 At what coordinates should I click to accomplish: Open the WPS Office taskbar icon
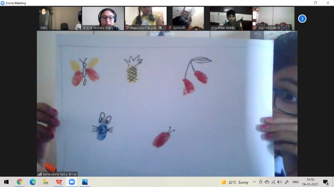59,182
